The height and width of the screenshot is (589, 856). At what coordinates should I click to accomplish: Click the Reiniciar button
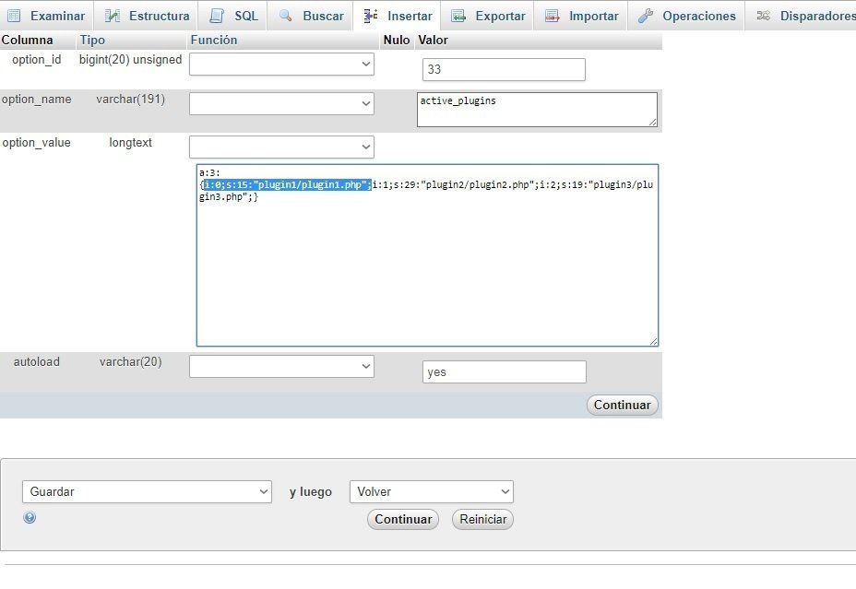482,519
